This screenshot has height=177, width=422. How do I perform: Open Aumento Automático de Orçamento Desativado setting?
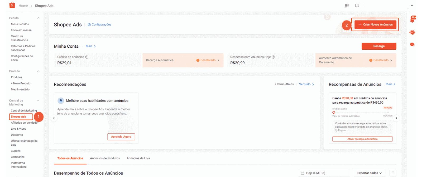click(356, 60)
